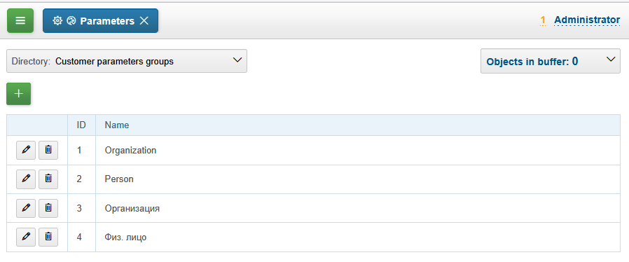Click the green plus add group button
This screenshot has width=629, height=262.
click(18, 94)
